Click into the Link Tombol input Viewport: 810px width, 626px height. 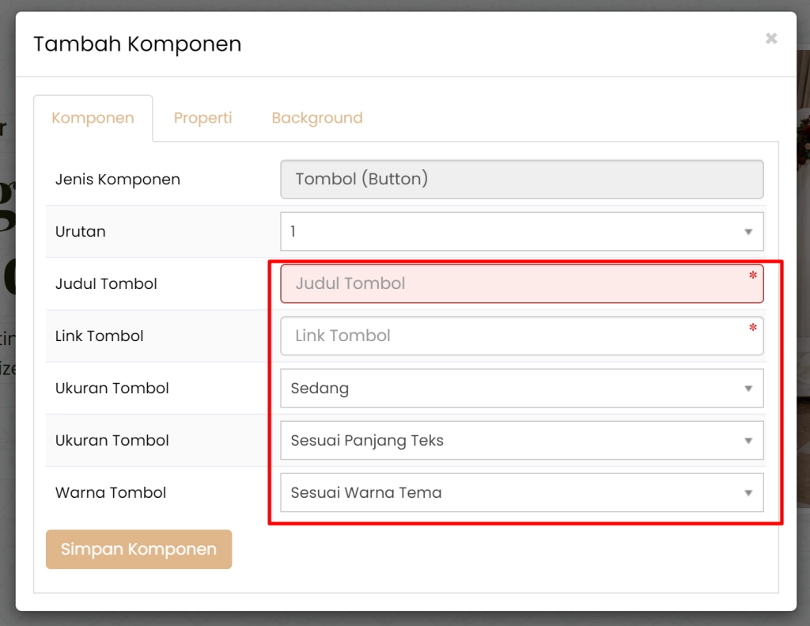click(x=514, y=336)
